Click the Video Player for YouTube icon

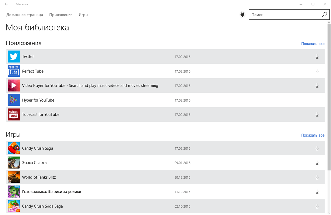14,85
